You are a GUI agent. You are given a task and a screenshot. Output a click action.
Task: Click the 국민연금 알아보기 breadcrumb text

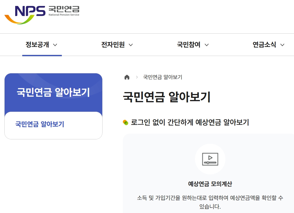(162, 77)
